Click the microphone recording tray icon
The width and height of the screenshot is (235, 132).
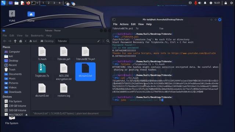(195, 3)
